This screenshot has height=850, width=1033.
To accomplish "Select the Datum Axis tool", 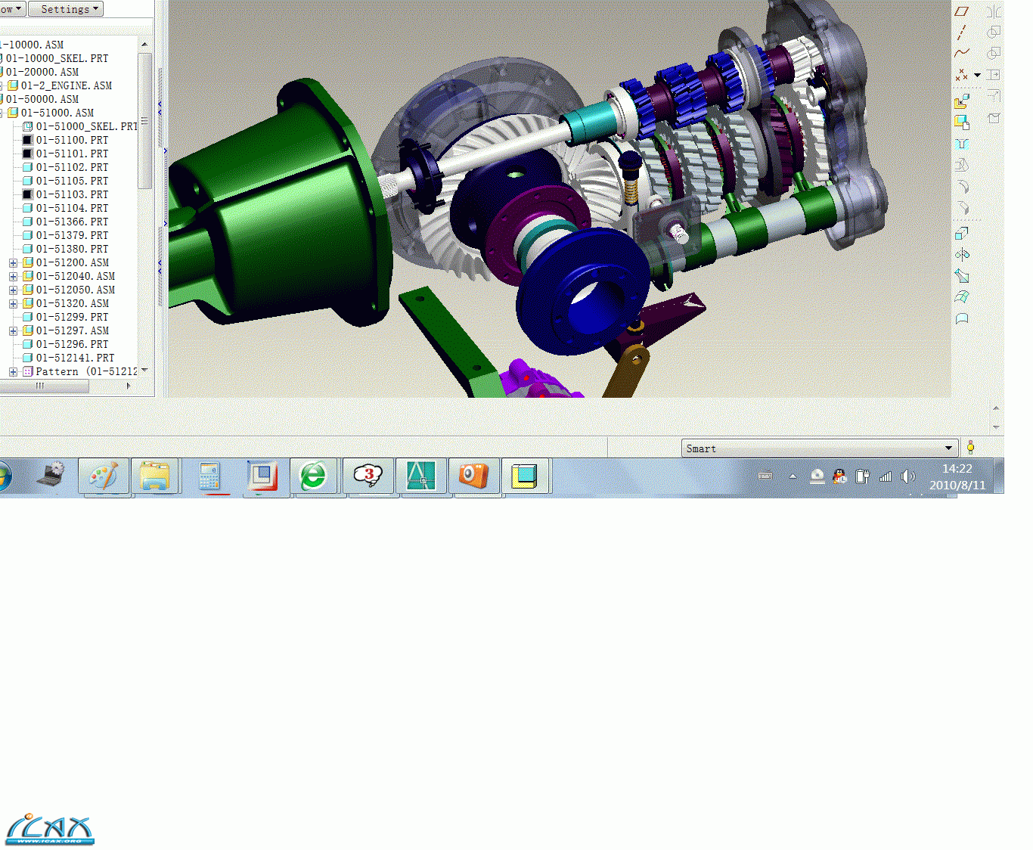I will pyautogui.click(x=962, y=33).
